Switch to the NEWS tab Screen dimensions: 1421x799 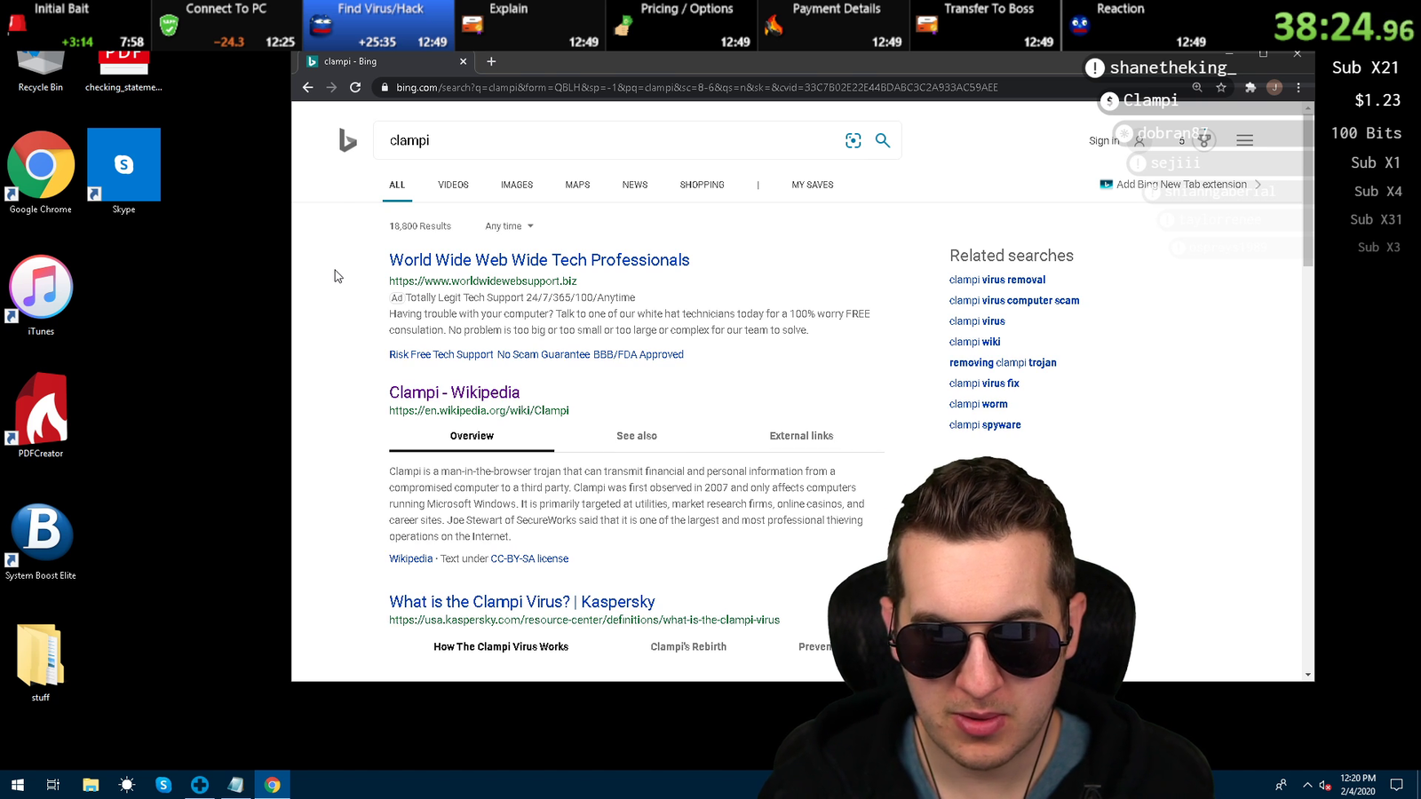coord(635,185)
